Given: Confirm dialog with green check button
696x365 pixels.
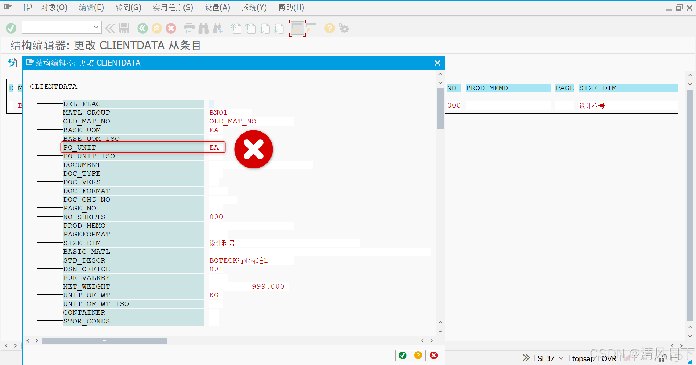Looking at the screenshot, I should [402, 355].
